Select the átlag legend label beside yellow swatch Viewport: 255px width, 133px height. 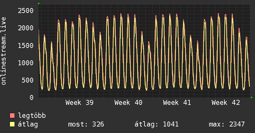(x=28, y=124)
